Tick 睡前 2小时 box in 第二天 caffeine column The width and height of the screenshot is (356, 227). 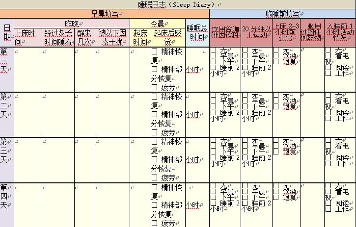pyautogui.click(x=213, y=112)
